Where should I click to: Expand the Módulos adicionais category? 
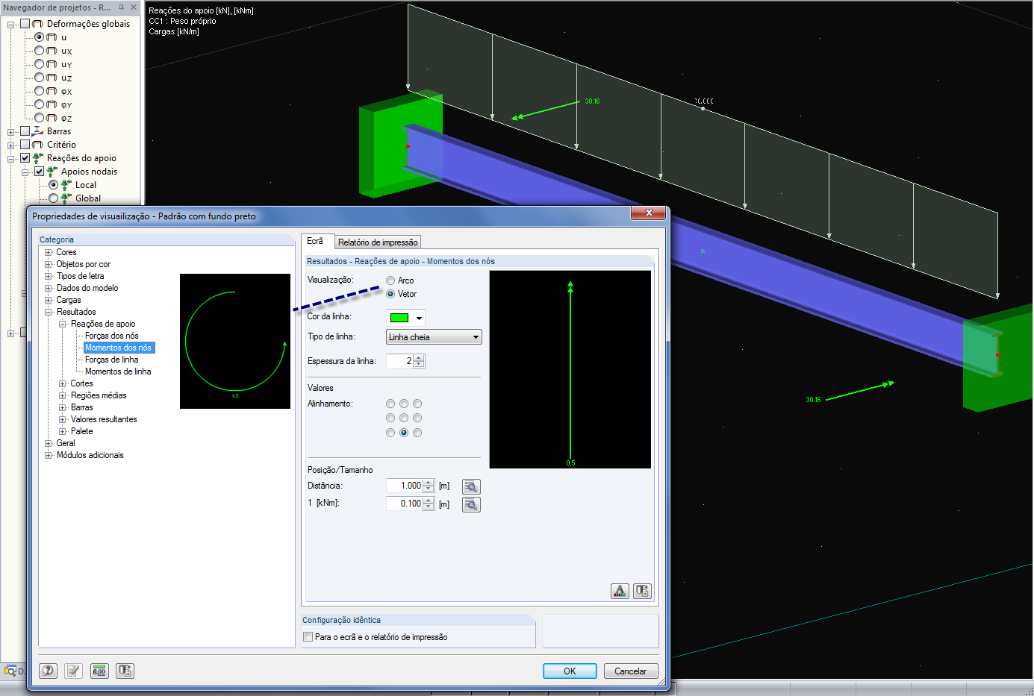point(49,455)
